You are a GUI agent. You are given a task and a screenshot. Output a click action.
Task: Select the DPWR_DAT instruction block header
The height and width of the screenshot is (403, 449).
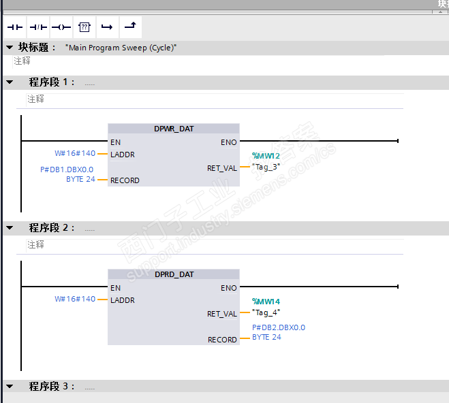click(x=174, y=129)
